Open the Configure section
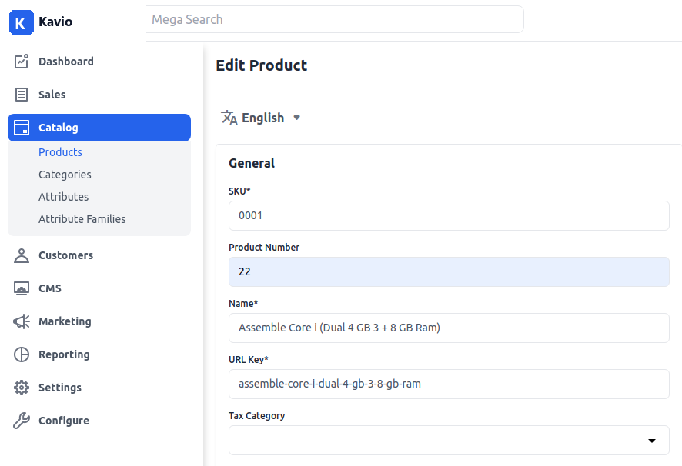 click(64, 421)
